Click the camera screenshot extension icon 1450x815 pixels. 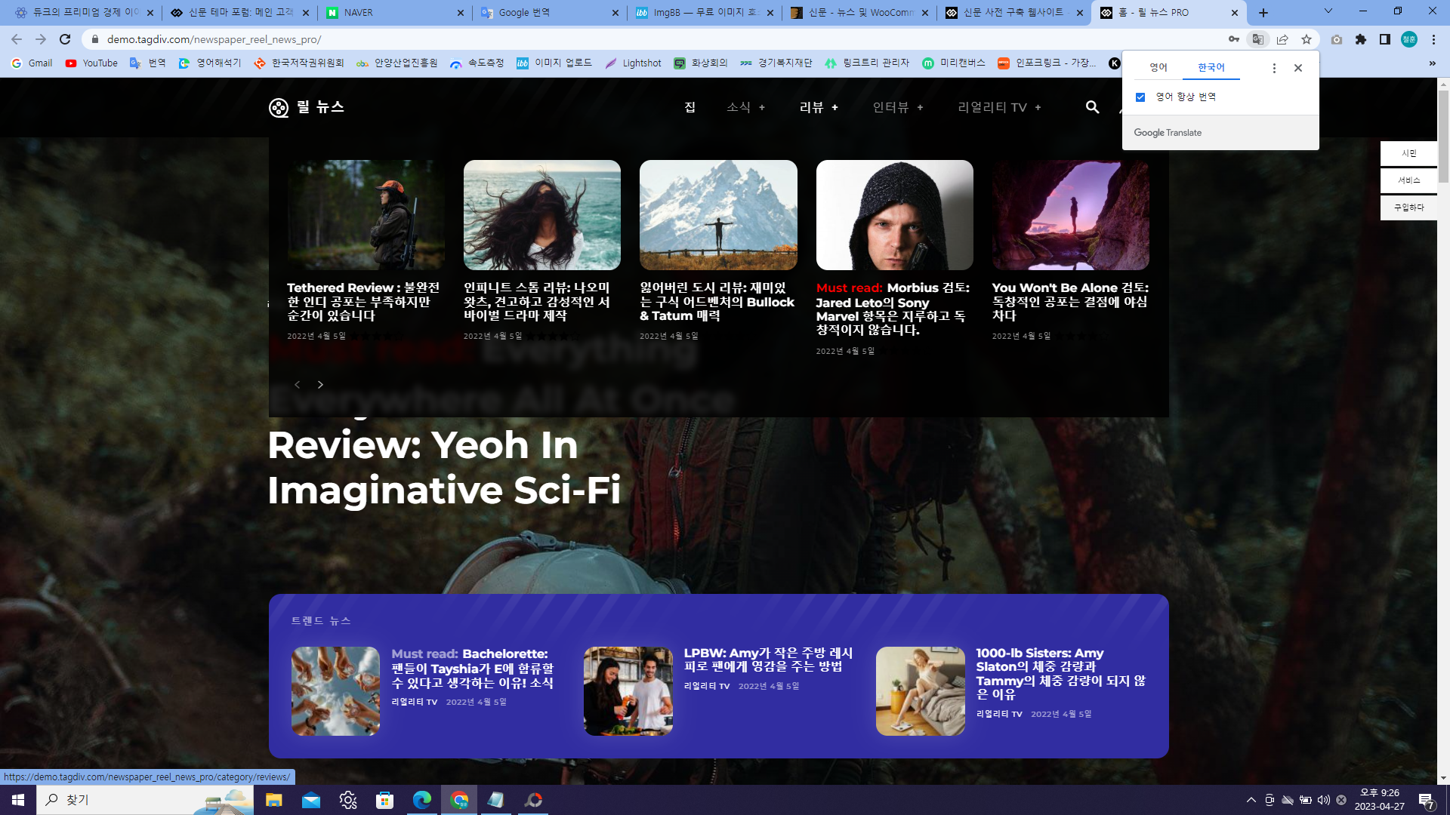point(1337,39)
